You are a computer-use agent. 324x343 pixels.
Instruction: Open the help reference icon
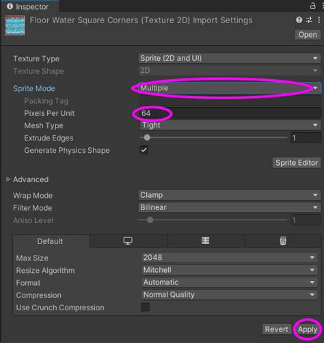pyautogui.click(x=299, y=20)
